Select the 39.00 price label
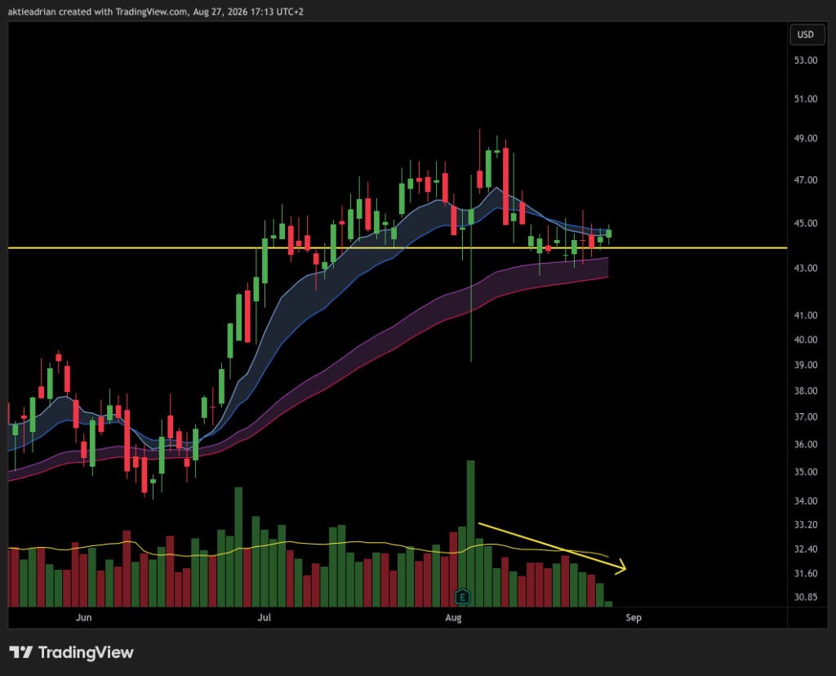The width and height of the screenshot is (836, 676). click(x=806, y=365)
